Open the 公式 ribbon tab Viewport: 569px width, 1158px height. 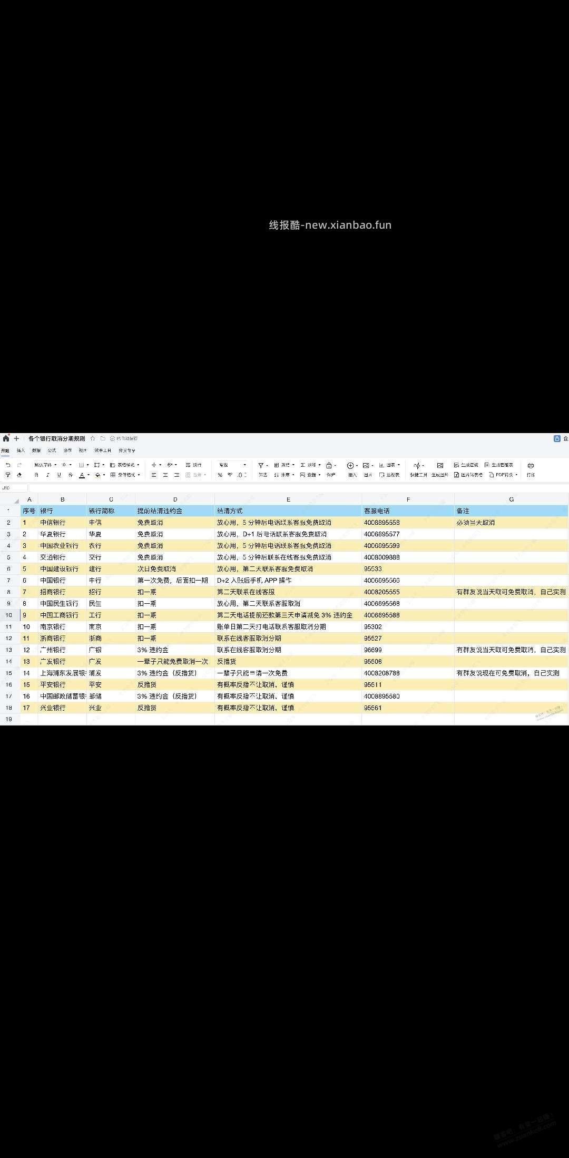click(x=52, y=451)
